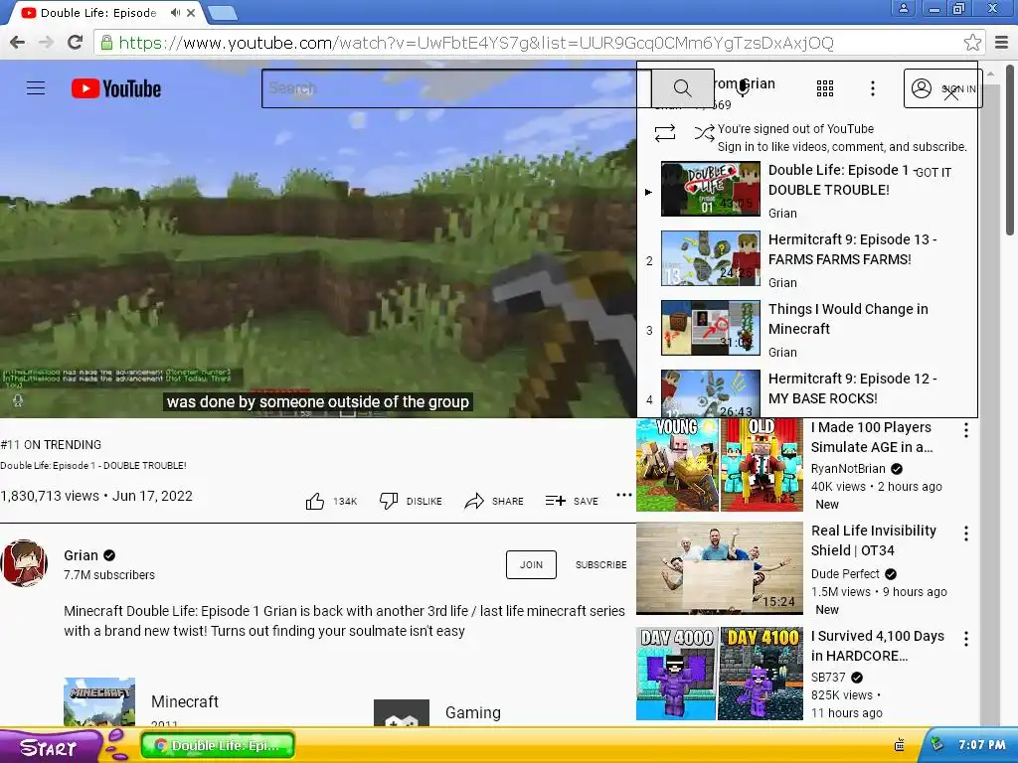Play Double Life Episode 1 playlist thumbnail

click(x=710, y=189)
